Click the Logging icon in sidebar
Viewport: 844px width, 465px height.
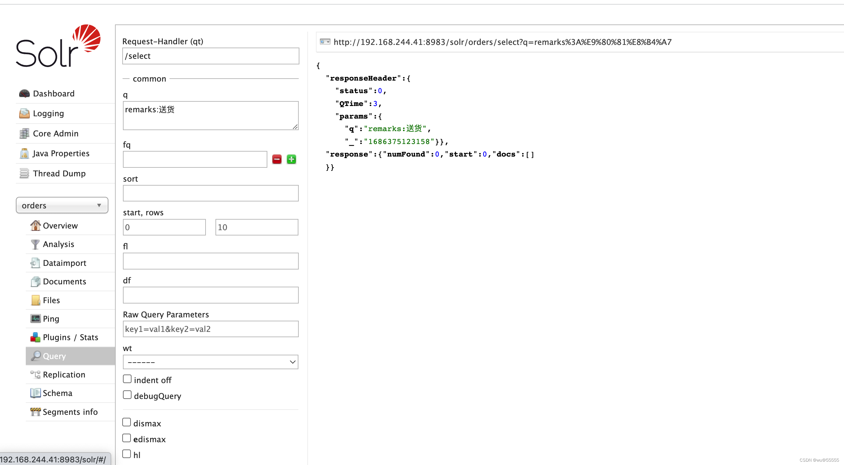(x=25, y=113)
